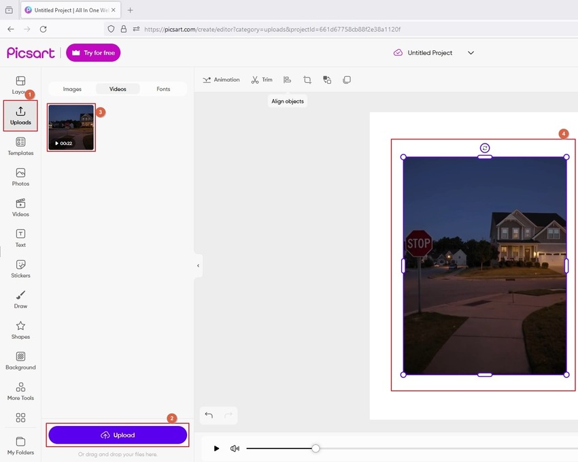Switch to the Fonts tab
578x462 pixels.
163,89
